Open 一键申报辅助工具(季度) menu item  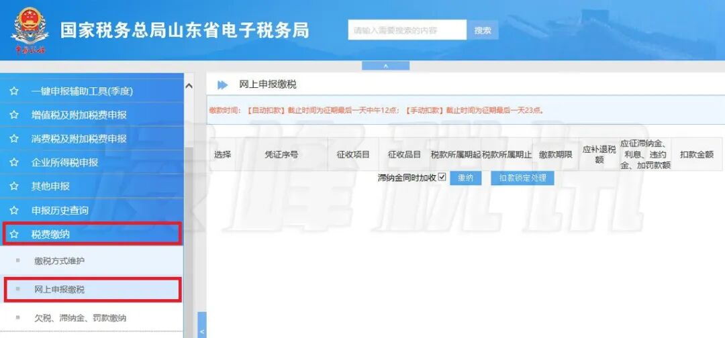click(91, 91)
